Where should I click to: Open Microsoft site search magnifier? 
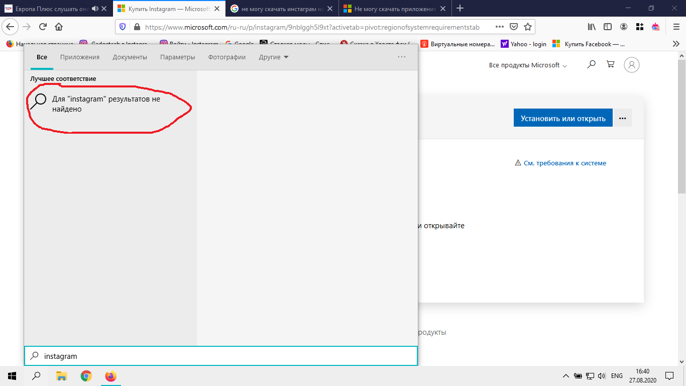tap(592, 64)
